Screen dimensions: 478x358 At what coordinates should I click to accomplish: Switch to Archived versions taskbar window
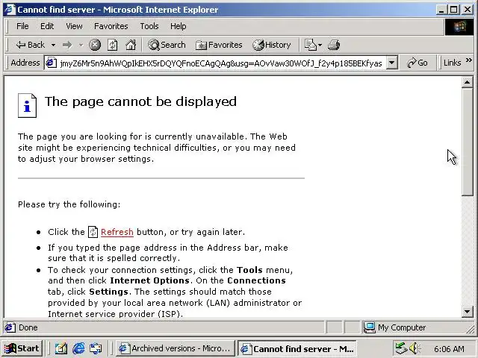click(x=175, y=348)
